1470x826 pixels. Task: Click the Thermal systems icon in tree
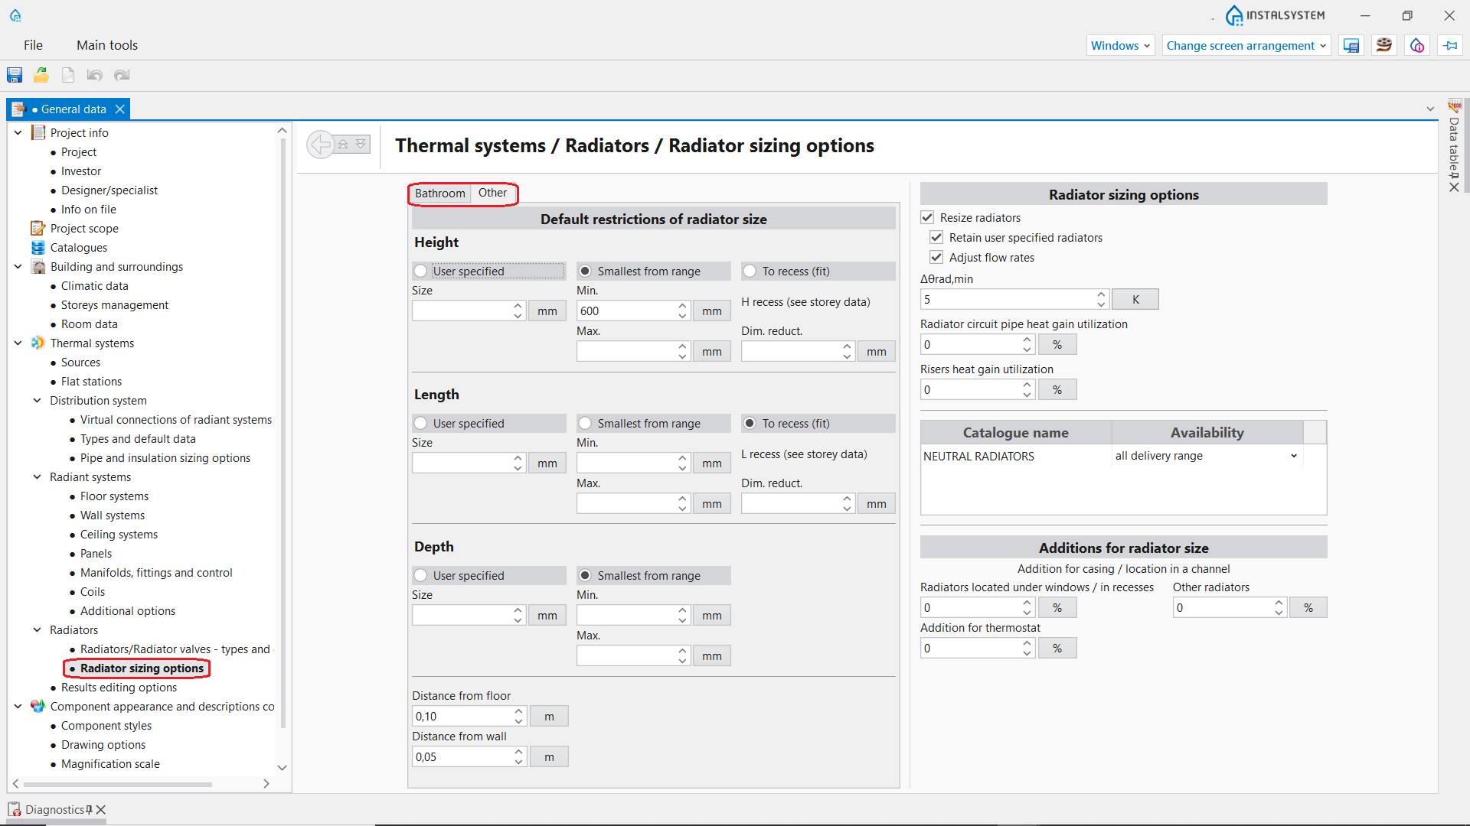click(38, 343)
